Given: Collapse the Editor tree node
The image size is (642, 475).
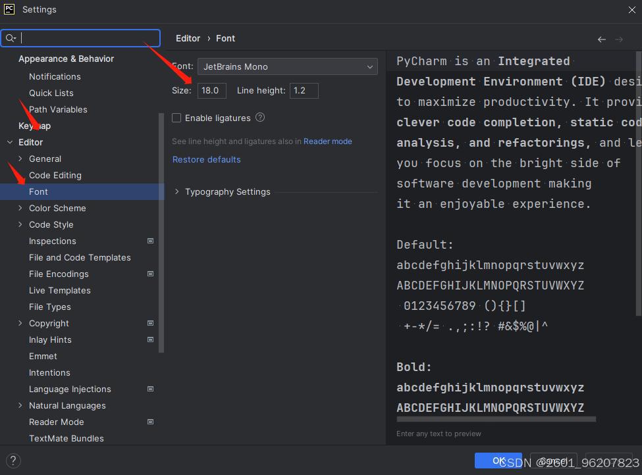Looking at the screenshot, I should [x=10, y=142].
